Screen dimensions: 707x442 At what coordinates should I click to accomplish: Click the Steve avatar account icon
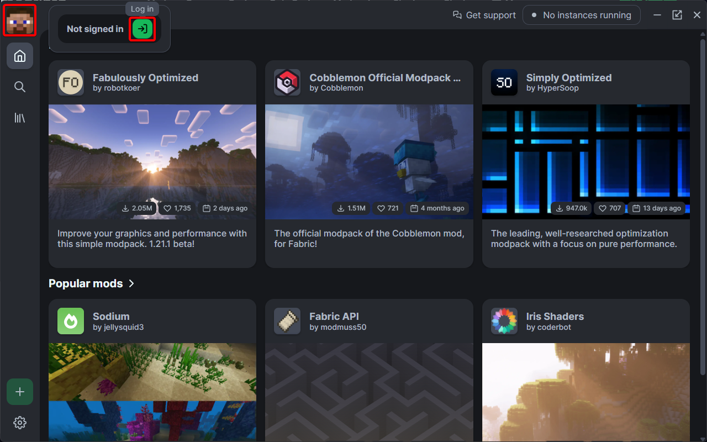(x=20, y=20)
